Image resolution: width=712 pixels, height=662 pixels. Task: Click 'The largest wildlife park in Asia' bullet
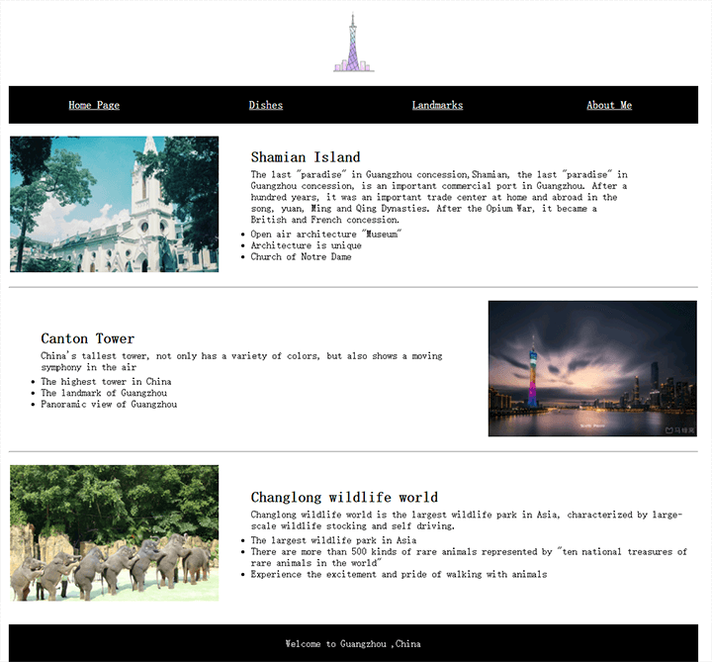pyautogui.click(x=333, y=540)
